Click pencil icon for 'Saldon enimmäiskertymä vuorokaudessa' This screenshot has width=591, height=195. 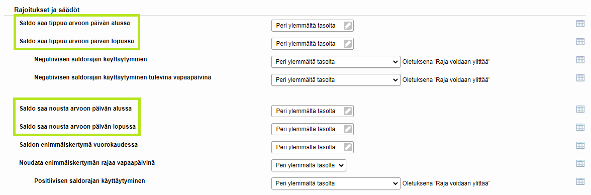[x=348, y=147]
